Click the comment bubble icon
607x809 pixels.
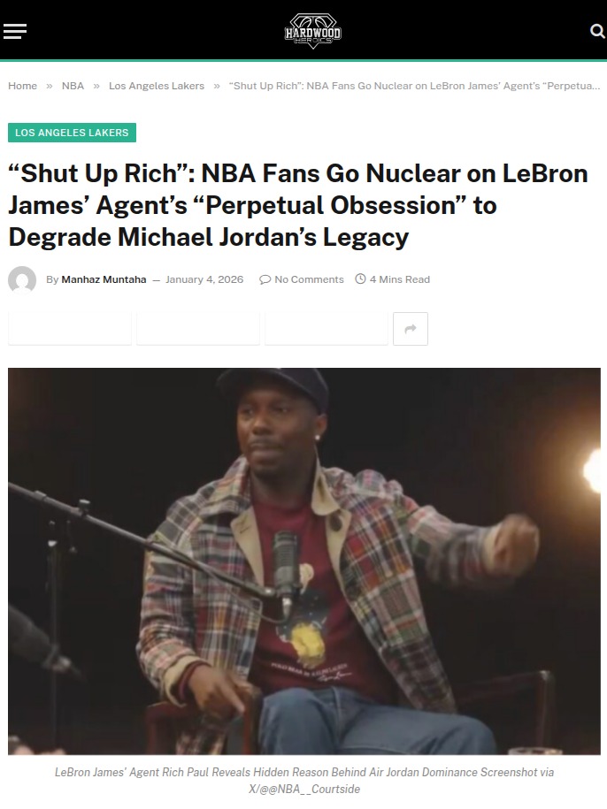(x=265, y=279)
